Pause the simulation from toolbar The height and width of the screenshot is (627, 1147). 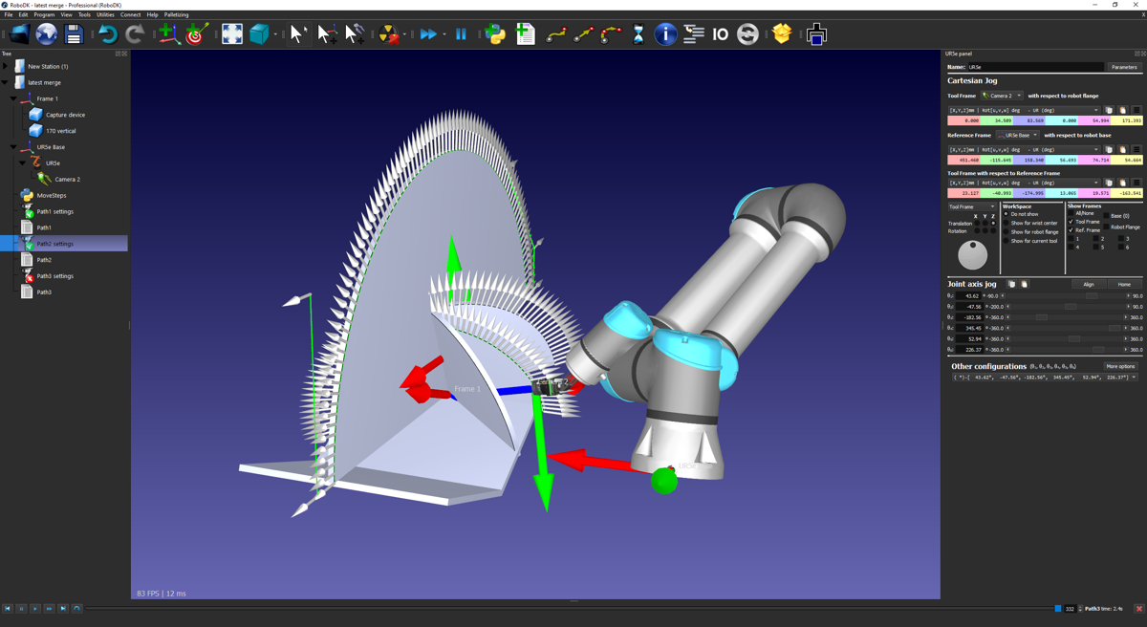tap(461, 34)
